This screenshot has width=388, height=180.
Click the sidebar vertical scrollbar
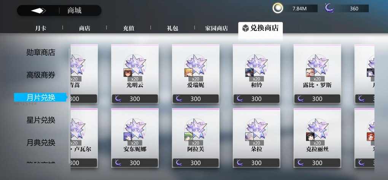pyautogui.click(x=69, y=106)
